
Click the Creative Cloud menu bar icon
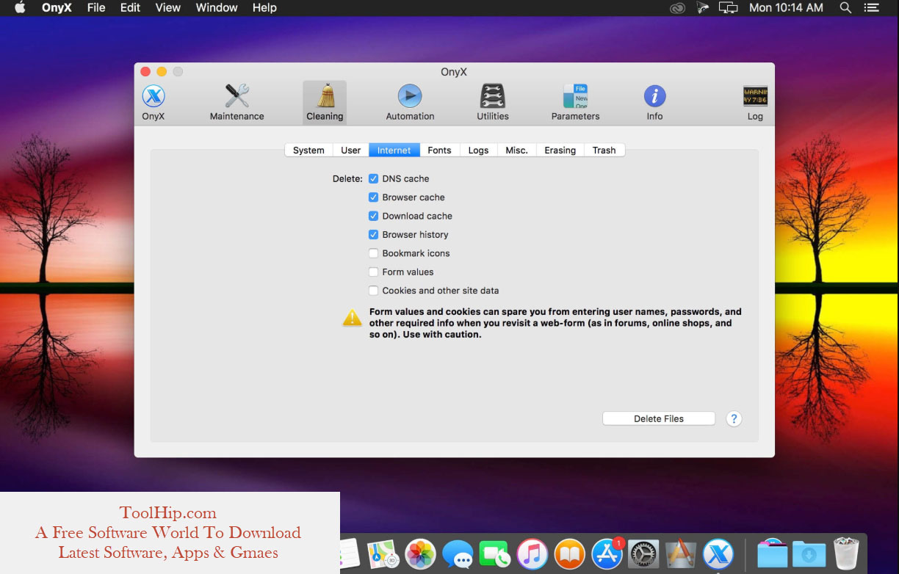[x=677, y=7]
